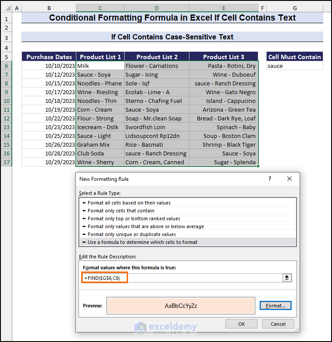Viewport: 332px width, 342px height.
Task: Click the collapse dialog arrow beside the formula box
Action: click(287, 278)
